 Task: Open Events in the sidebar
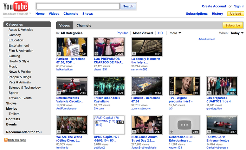click(11, 124)
